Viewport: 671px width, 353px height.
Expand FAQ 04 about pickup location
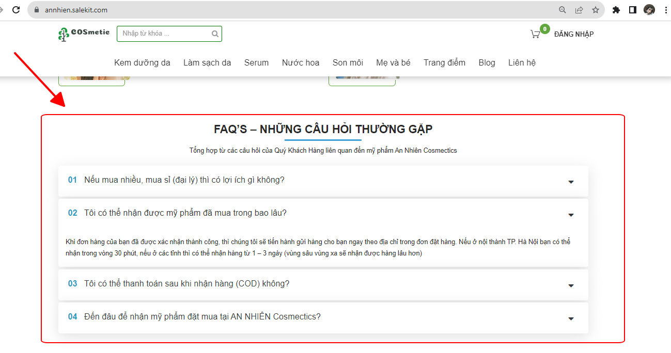click(571, 318)
